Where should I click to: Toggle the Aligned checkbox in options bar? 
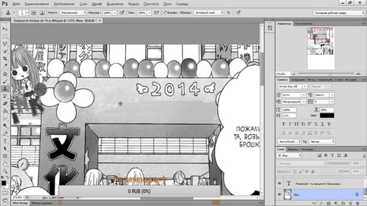165,13
